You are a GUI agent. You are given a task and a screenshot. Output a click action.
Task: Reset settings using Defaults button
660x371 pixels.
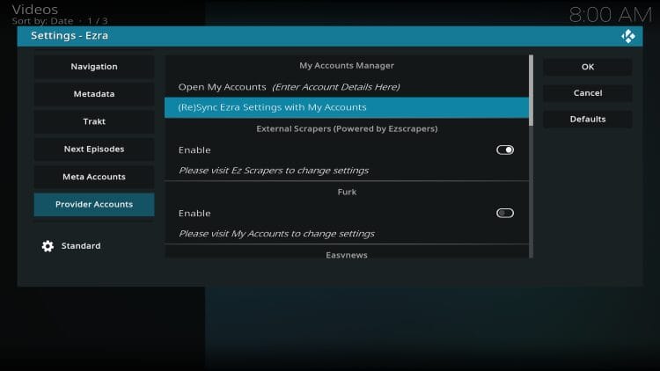pyautogui.click(x=588, y=119)
